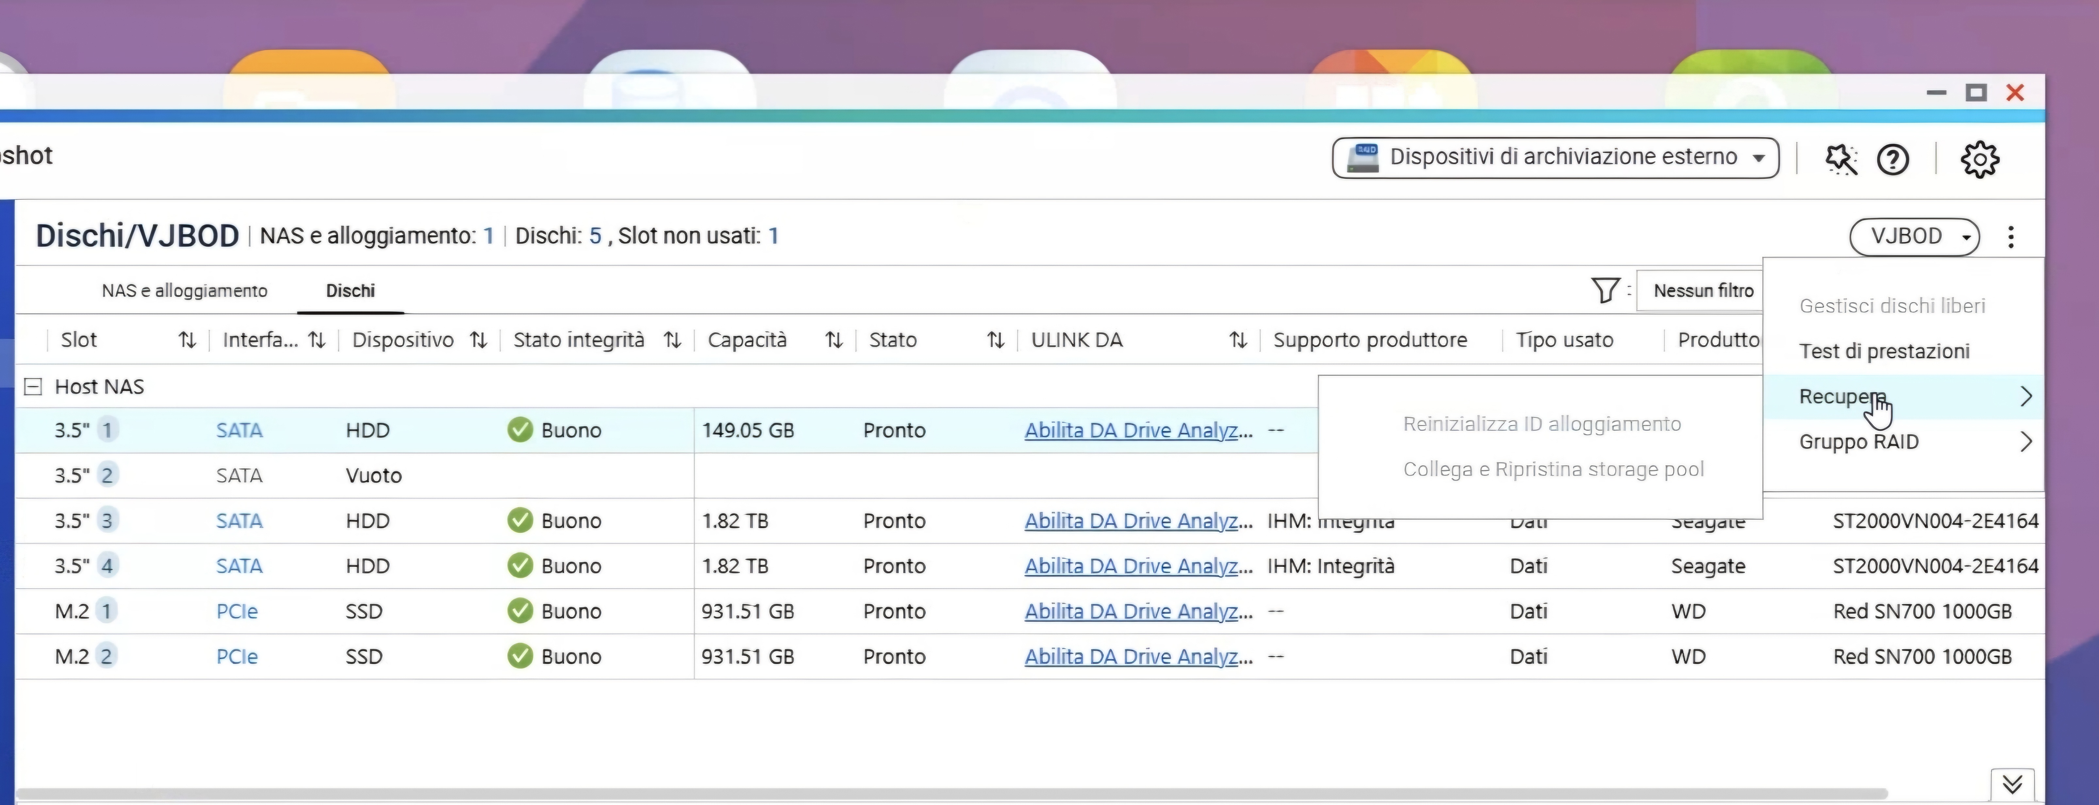This screenshot has height=805, width=2099.
Task: Open the Nessun filtro filter dropdown
Action: (x=1702, y=291)
